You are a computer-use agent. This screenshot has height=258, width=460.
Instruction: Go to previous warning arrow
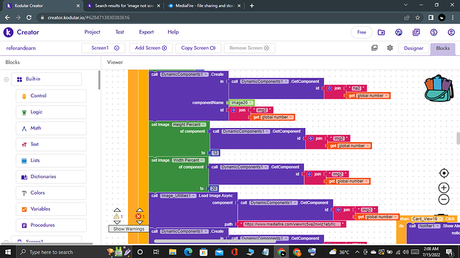(117, 210)
